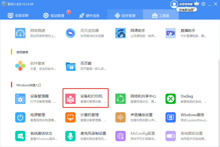This screenshot has height=147, width=220.
Task: Click the red 3 badge on 驱动管理
Action: point(69,12)
